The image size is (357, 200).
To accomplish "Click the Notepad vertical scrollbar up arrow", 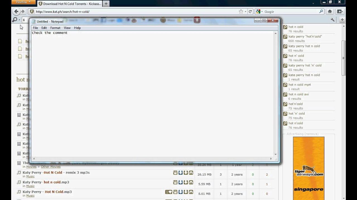I will 276,33.
